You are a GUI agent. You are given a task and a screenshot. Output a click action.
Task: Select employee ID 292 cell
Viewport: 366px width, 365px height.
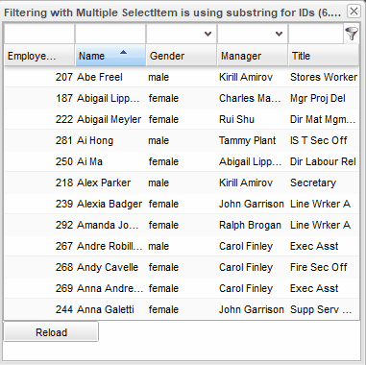coord(39,225)
